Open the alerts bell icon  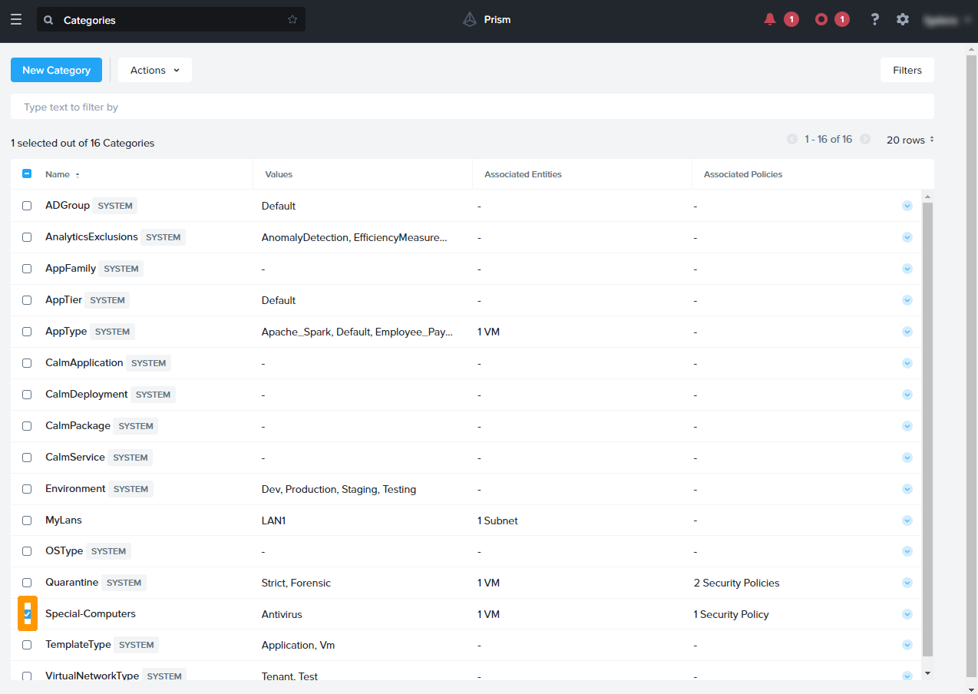770,19
